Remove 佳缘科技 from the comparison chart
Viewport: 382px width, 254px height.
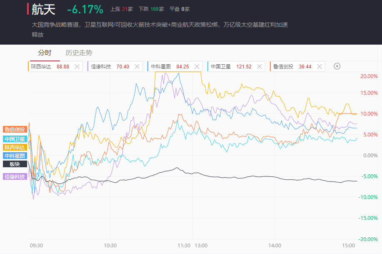tap(137, 66)
